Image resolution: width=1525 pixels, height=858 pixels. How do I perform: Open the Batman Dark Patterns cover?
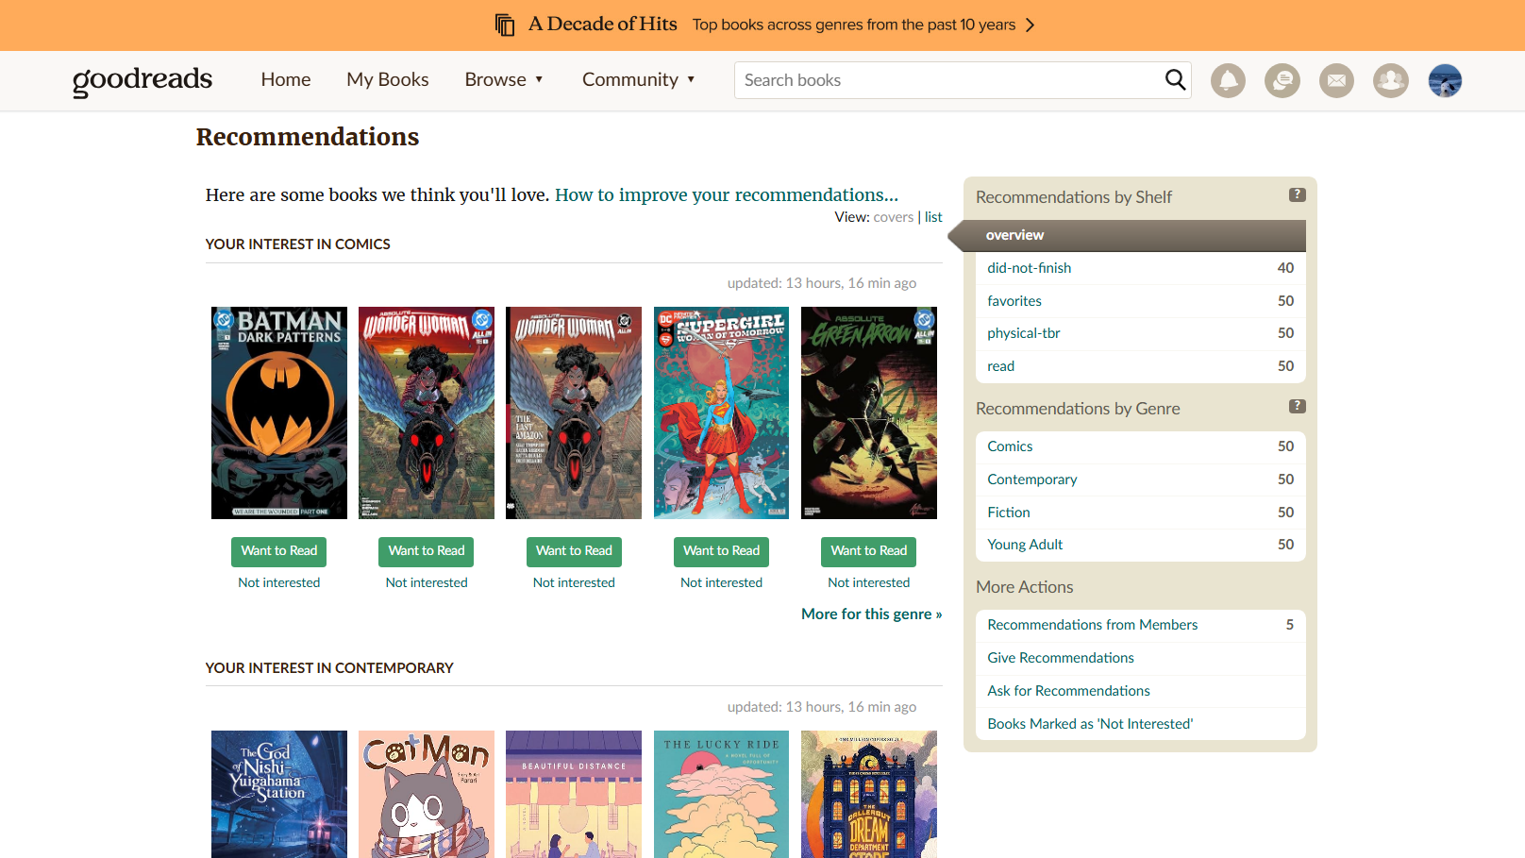point(279,412)
